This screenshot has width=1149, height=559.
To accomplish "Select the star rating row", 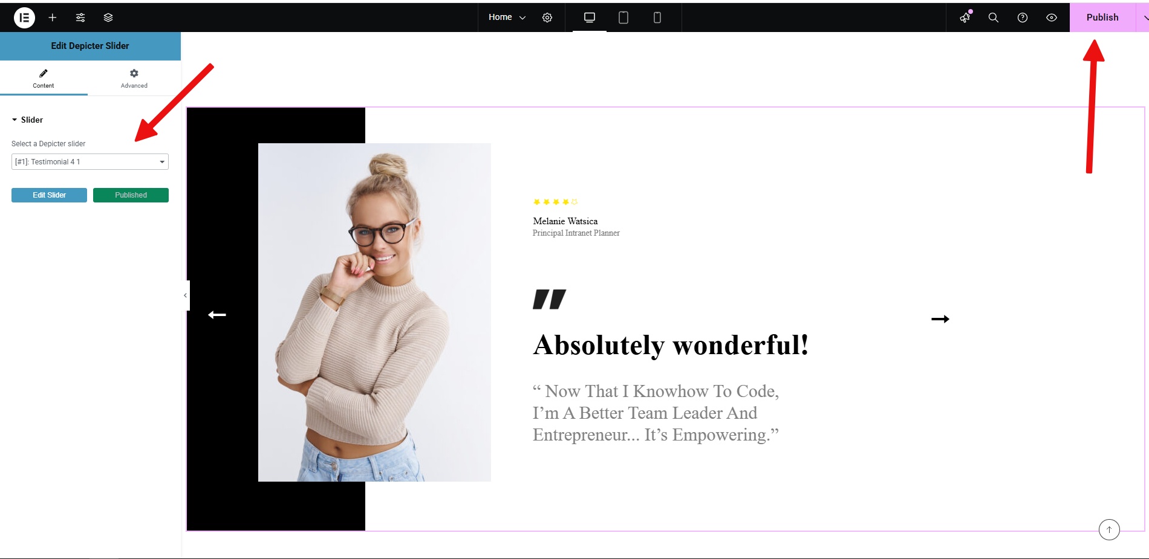I will point(555,202).
